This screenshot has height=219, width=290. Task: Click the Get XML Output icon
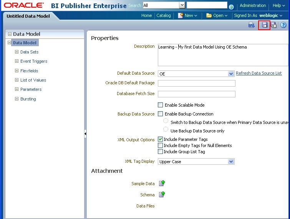[x=251, y=25]
